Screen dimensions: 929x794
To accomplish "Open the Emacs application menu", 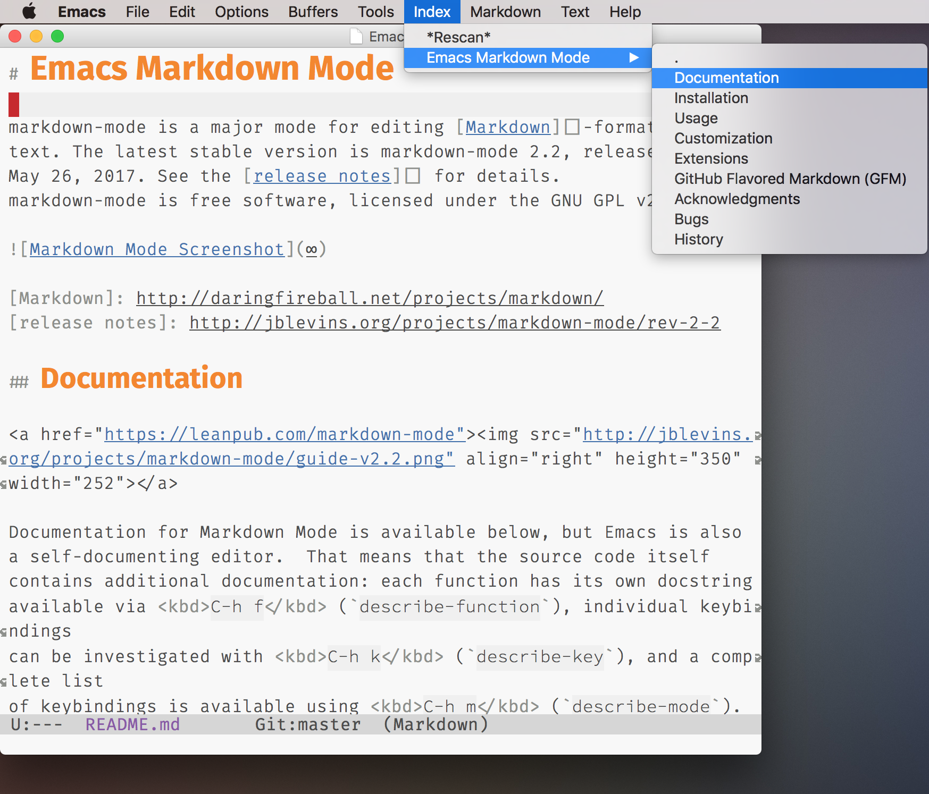I will pos(81,11).
